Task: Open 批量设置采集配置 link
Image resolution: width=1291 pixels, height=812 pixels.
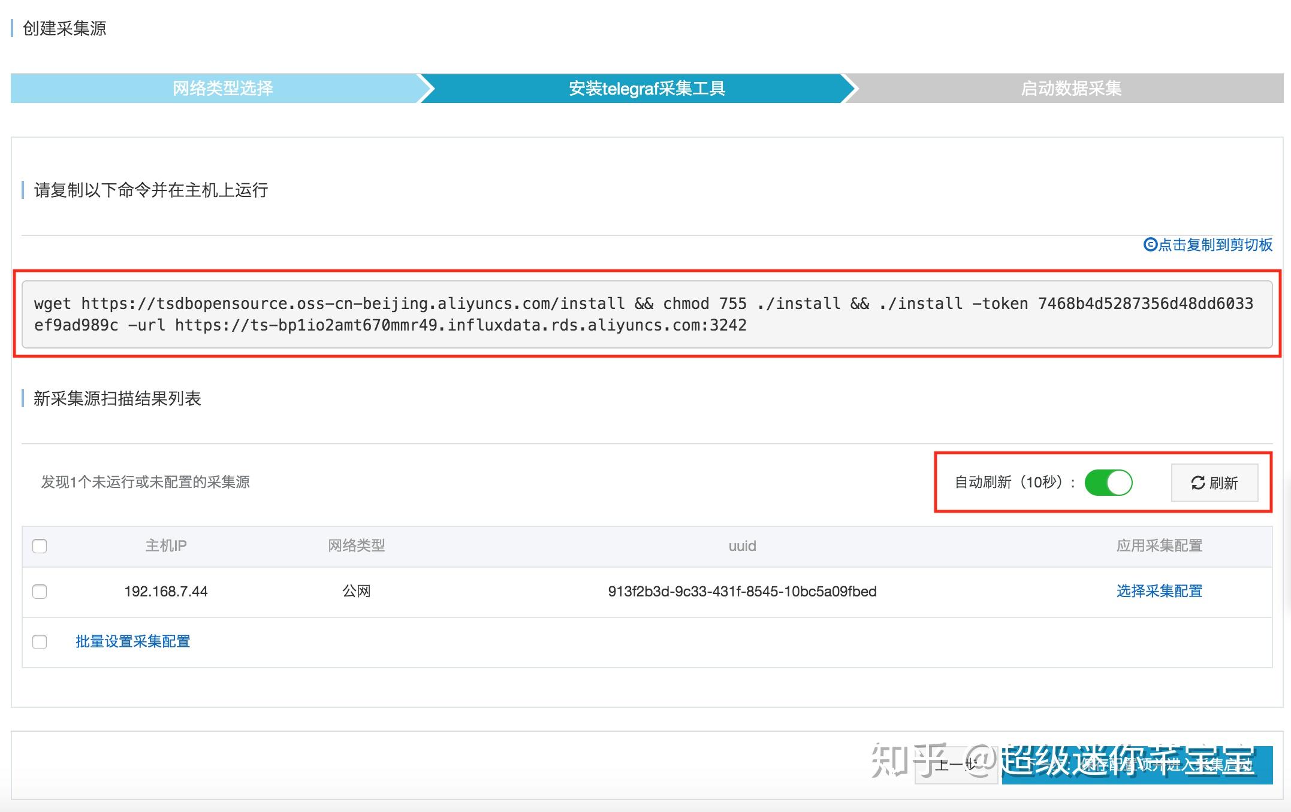Action: [x=132, y=641]
